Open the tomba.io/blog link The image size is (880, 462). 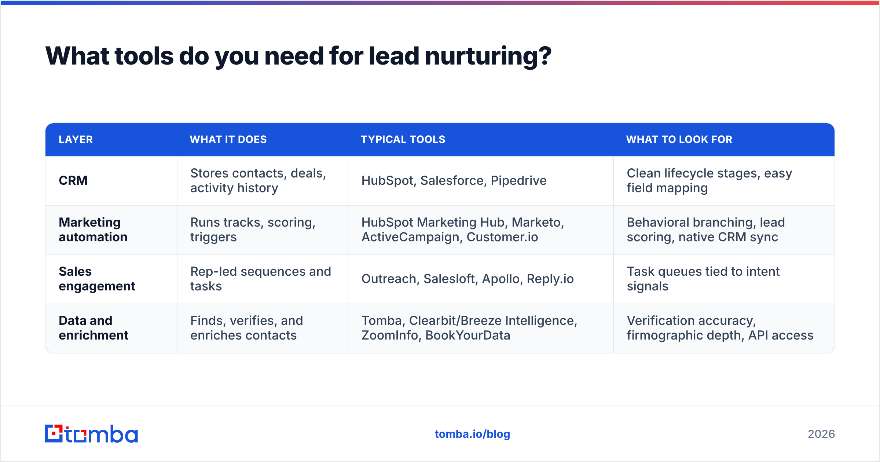tap(472, 434)
